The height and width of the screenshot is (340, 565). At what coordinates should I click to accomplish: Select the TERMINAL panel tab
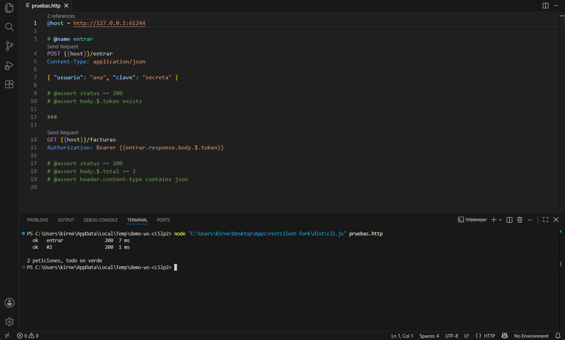tap(137, 220)
